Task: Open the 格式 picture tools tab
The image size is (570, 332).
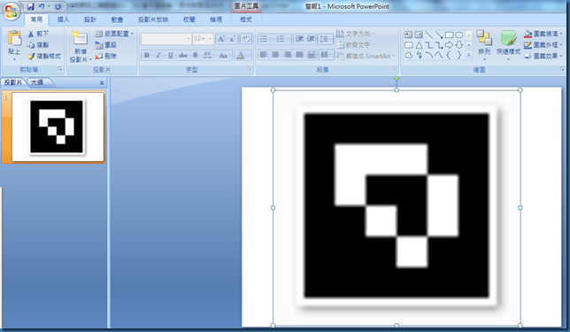Action: click(246, 19)
